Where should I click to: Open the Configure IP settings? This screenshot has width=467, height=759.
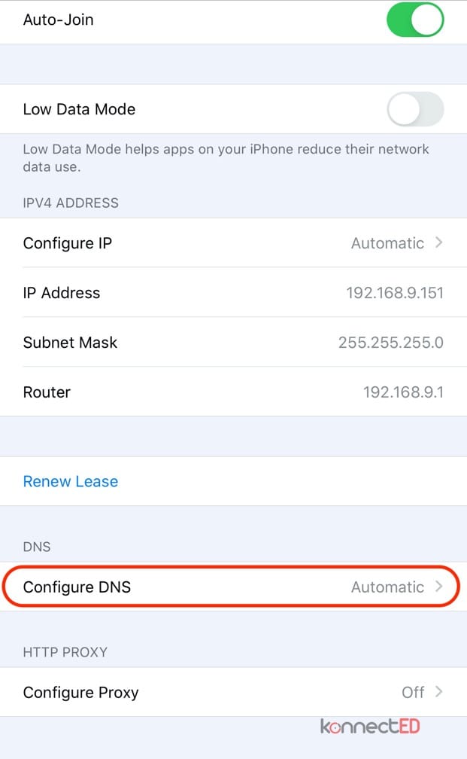(x=233, y=243)
